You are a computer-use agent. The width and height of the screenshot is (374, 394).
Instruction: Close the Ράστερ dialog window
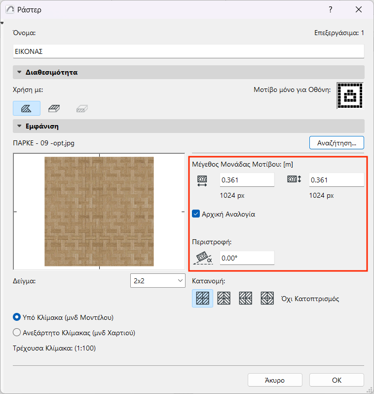point(359,9)
